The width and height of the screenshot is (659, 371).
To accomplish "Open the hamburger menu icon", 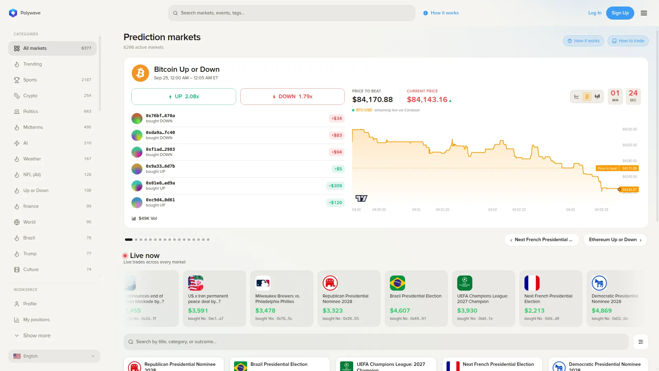I will 644,13.
